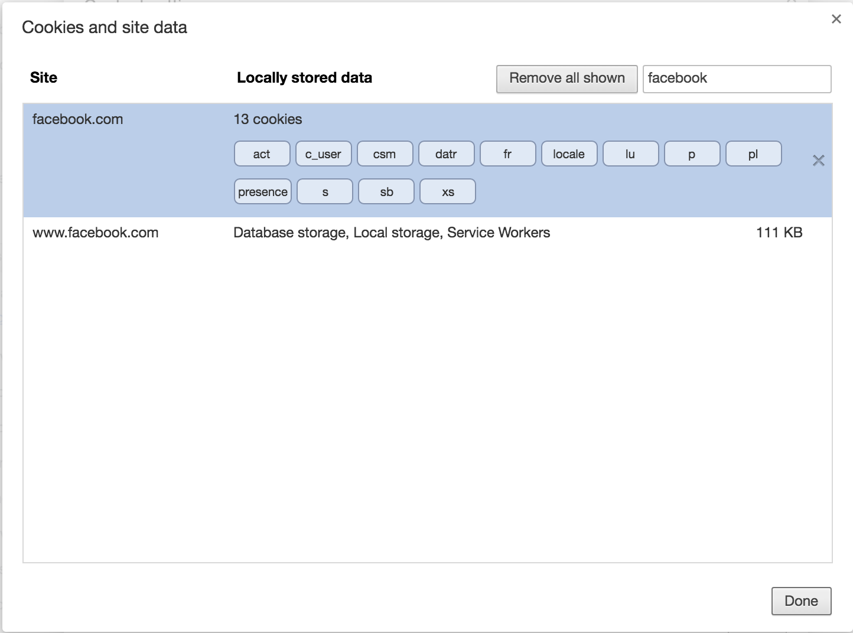Click the Remove all shown button

(x=567, y=79)
